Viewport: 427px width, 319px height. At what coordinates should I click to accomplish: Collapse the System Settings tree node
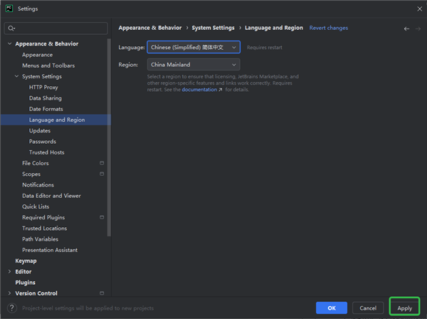click(16, 76)
